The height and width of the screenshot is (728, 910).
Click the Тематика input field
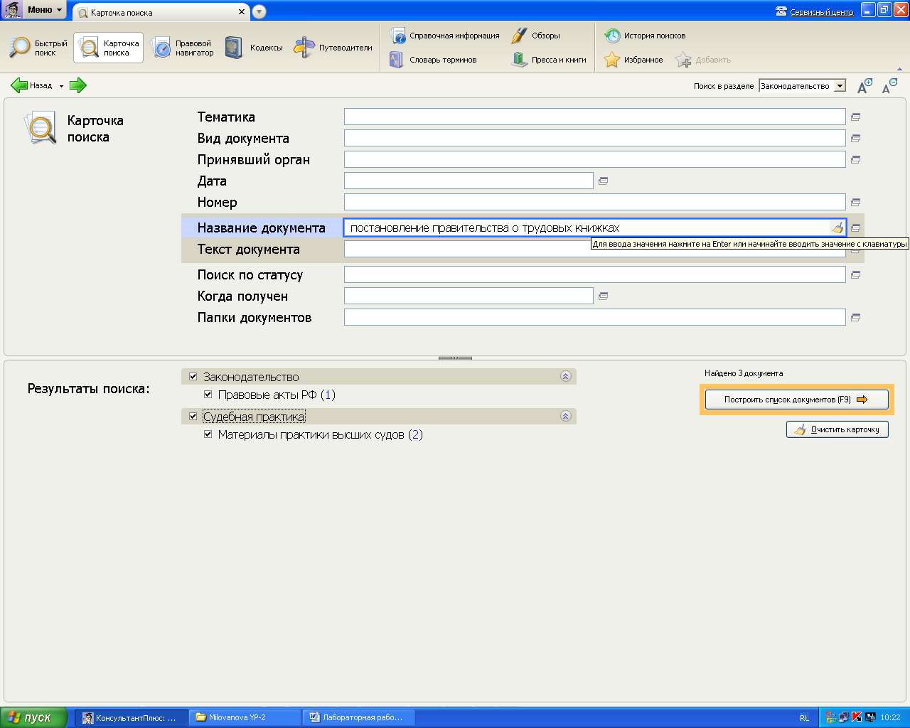point(594,117)
